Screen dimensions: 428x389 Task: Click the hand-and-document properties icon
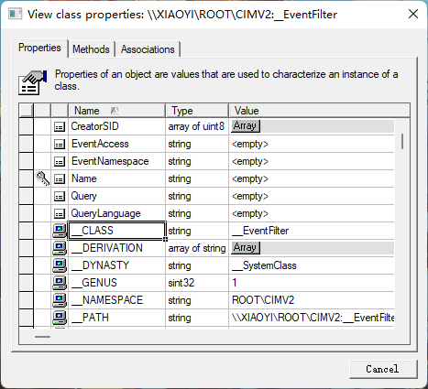32,82
